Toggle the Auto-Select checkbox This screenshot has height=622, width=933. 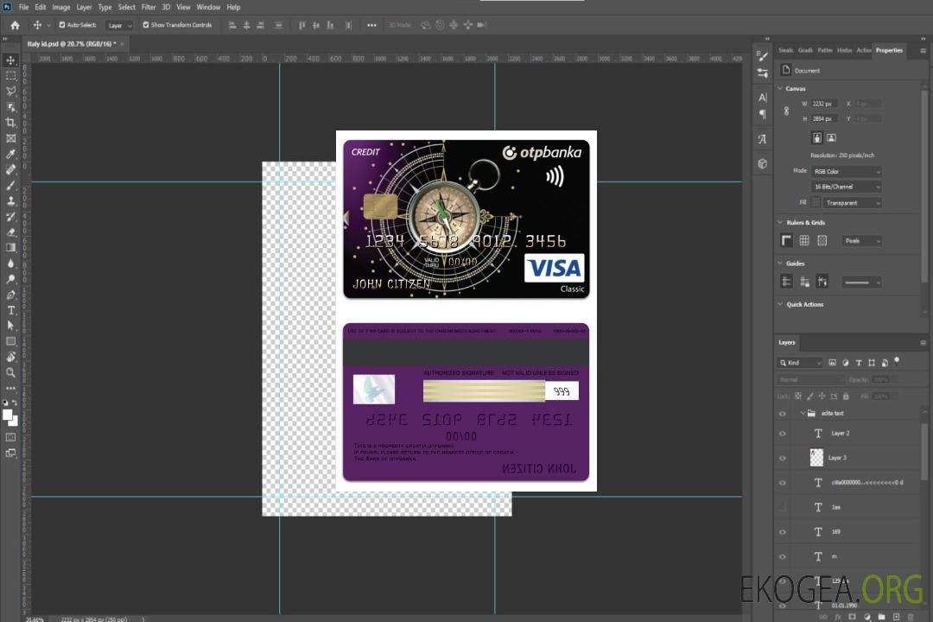click(62, 25)
